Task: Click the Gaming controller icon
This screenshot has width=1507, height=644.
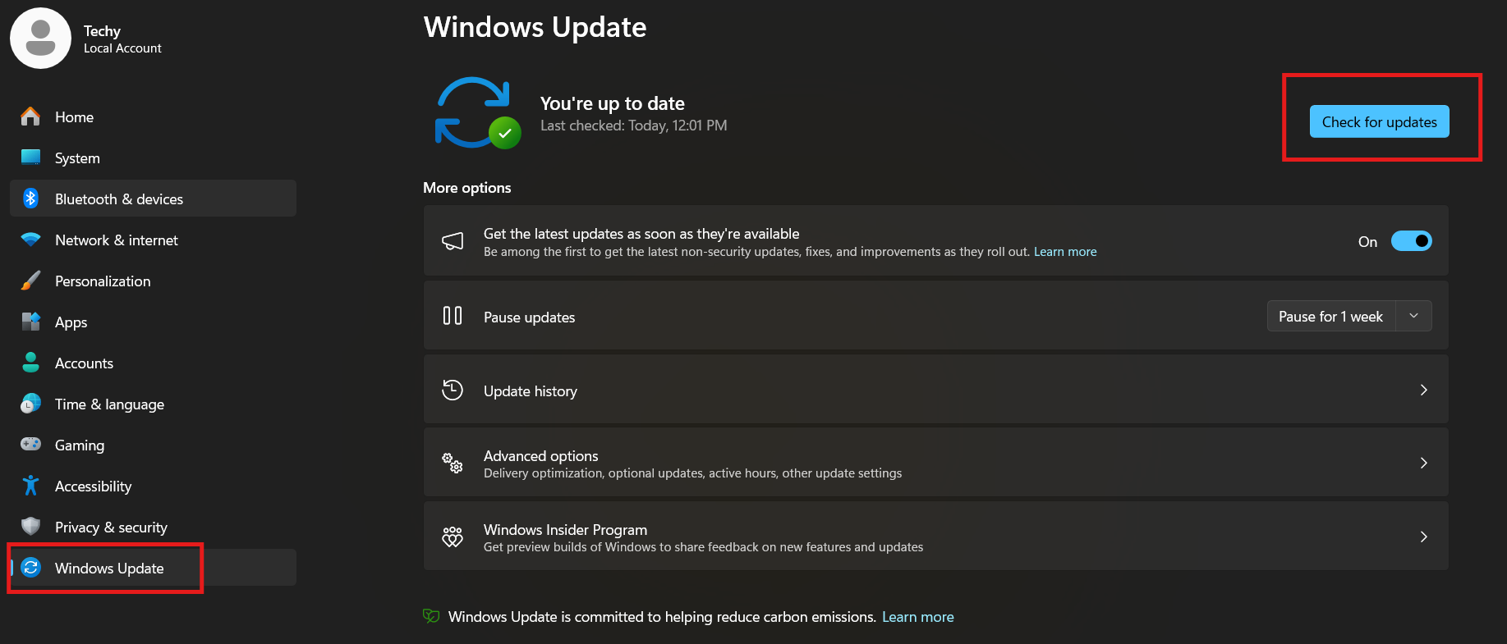Action: [30, 444]
